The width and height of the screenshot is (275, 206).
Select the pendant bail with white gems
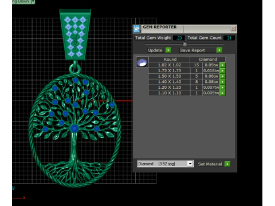click(x=75, y=35)
